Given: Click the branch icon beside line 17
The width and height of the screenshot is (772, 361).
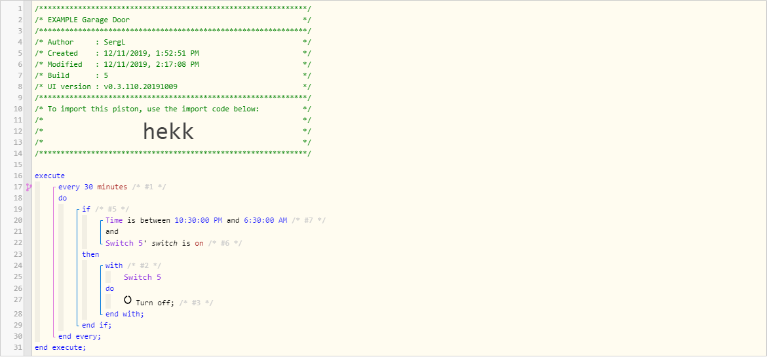Looking at the screenshot, I should [29, 187].
